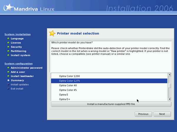Click the green bullet beside Install bootloader
177x132 pixels.
8,76
